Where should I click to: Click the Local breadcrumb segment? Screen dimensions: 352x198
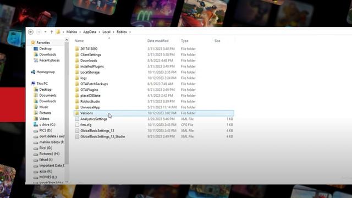click(x=106, y=32)
